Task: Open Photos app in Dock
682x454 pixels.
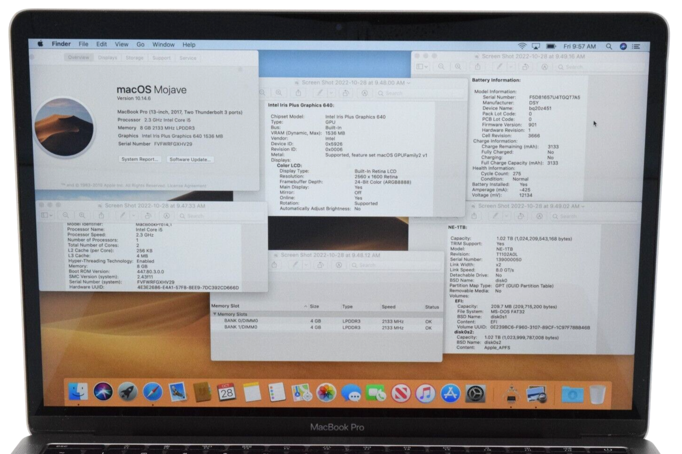Action: tap(326, 393)
